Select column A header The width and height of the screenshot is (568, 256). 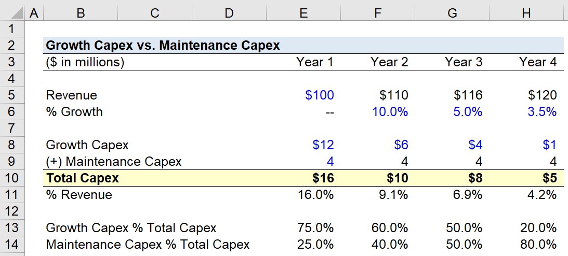(x=34, y=13)
